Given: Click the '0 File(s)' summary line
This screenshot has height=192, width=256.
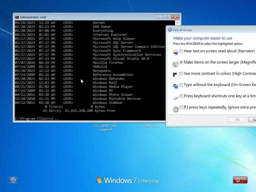Looking at the screenshot, I should point(75,106).
